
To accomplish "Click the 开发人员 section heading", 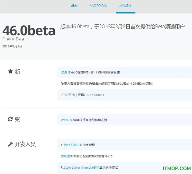I will (25, 144).
